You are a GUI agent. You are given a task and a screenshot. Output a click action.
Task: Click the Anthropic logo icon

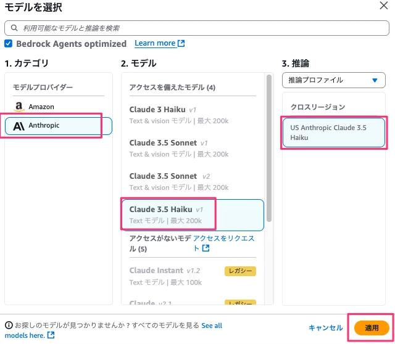coord(19,126)
